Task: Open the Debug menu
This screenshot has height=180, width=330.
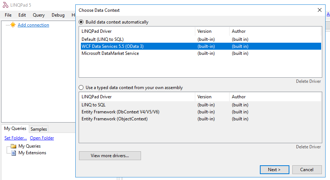Action: tap(58, 15)
